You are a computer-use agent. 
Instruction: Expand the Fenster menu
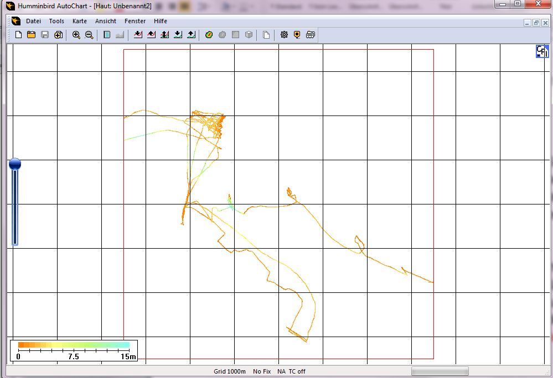(135, 21)
